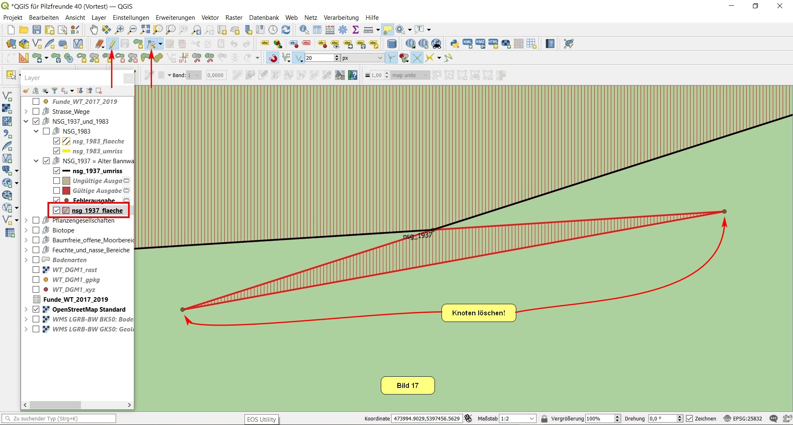Viewport: 793px width, 425px height.
Task: Click the EOS Utility button
Action: pos(261,419)
